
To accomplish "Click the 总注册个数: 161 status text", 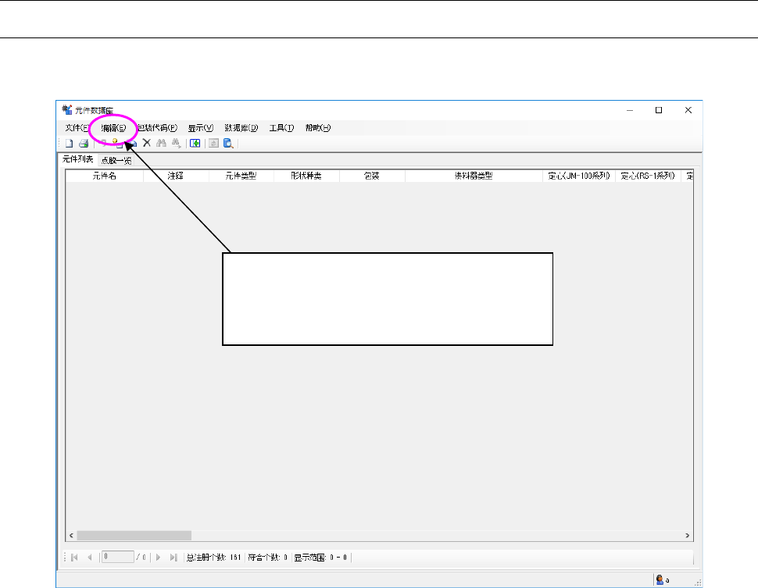I will click(x=213, y=558).
